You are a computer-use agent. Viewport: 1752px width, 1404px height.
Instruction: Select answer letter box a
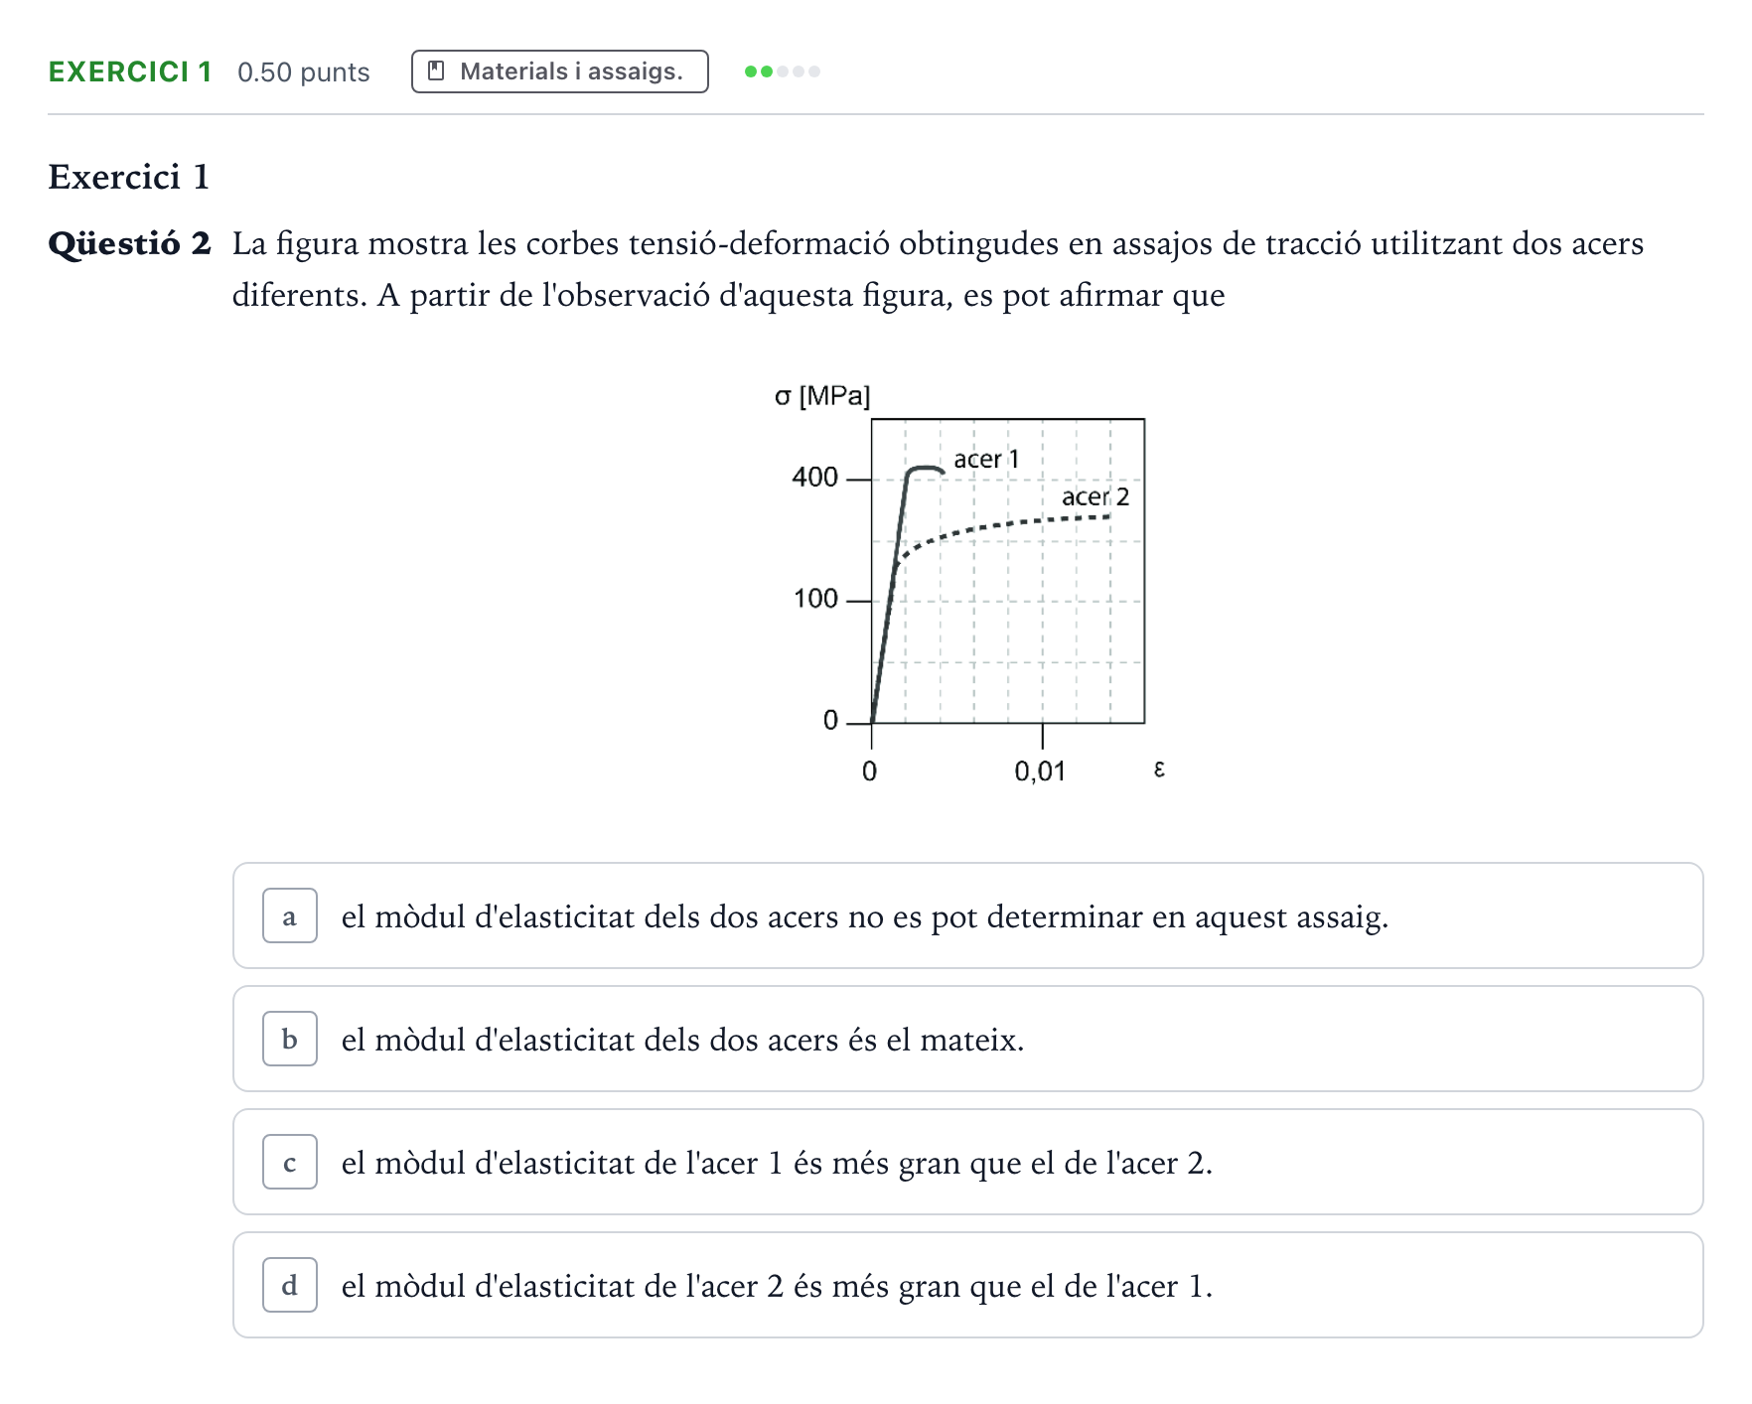pyautogui.click(x=290, y=915)
